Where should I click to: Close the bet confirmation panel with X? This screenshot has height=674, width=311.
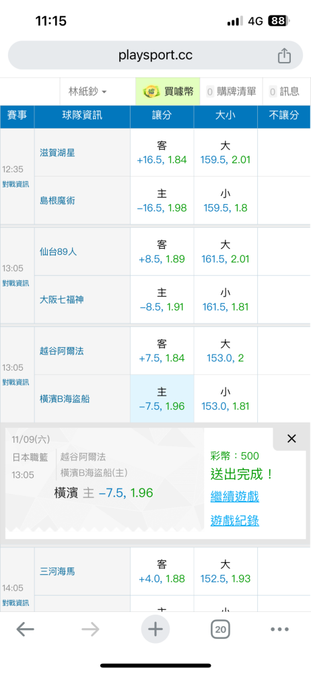point(291,439)
